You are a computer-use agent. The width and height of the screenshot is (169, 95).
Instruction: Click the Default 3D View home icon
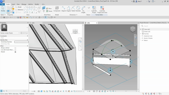click(39, 17)
